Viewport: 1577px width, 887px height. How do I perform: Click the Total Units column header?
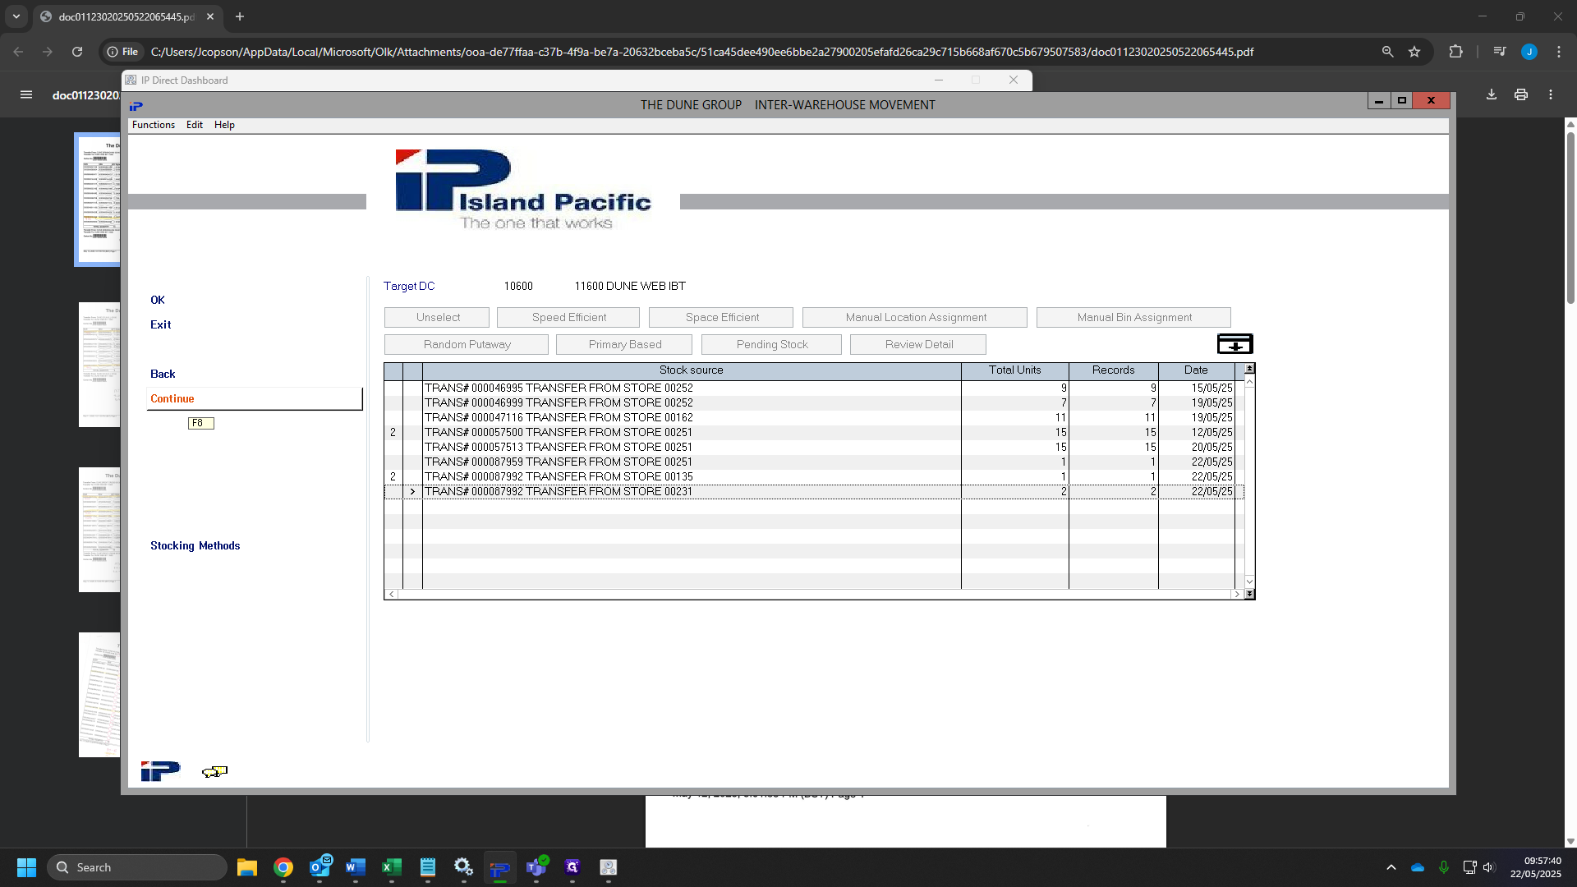point(1015,370)
